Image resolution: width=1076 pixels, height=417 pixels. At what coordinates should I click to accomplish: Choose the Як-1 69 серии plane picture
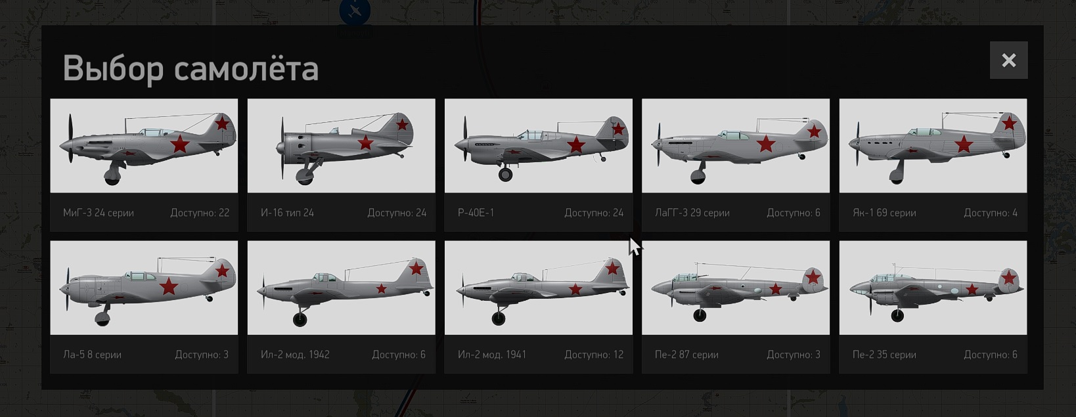933,146
